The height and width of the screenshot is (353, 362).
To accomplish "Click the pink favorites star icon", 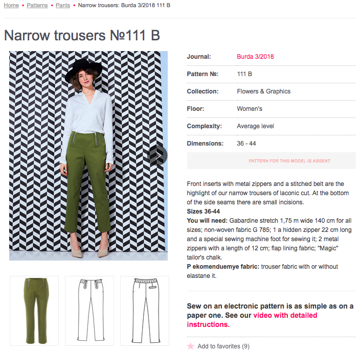I will (191, 346).
